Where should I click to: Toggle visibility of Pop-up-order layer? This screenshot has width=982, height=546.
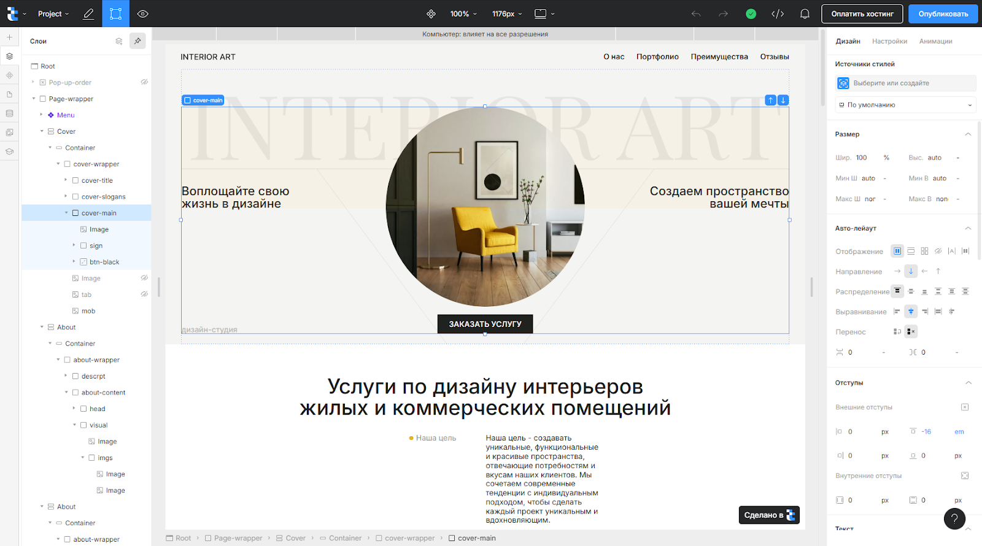coord(144,82)
